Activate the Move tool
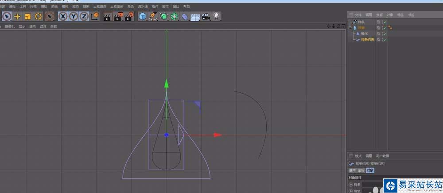443x193 pixels. (x=17, y=17)
